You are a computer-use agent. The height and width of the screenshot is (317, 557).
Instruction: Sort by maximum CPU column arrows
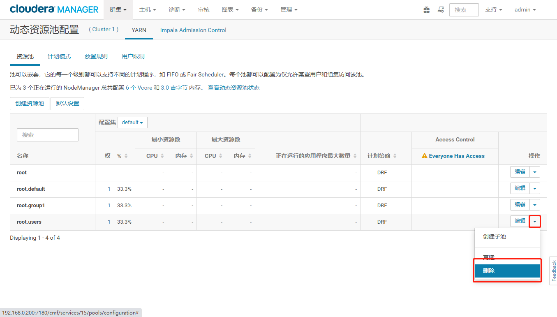point(220,156)
